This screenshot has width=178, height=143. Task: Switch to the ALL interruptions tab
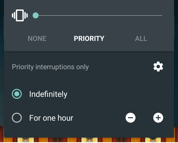[141, 39]
